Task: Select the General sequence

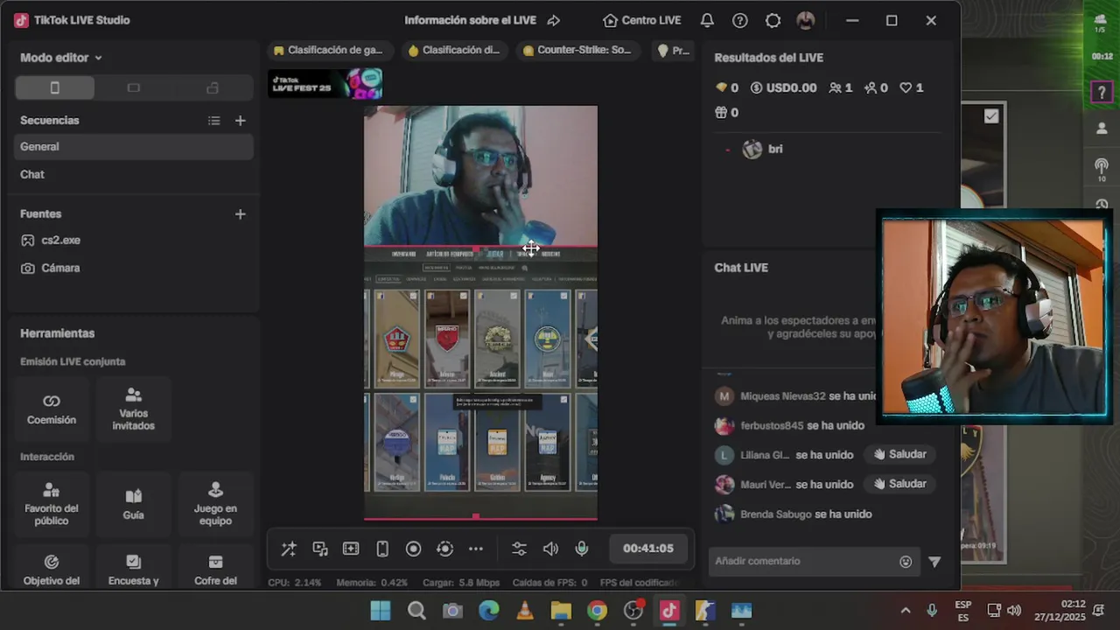Action: pyautogui.click(x=134, y=146)
